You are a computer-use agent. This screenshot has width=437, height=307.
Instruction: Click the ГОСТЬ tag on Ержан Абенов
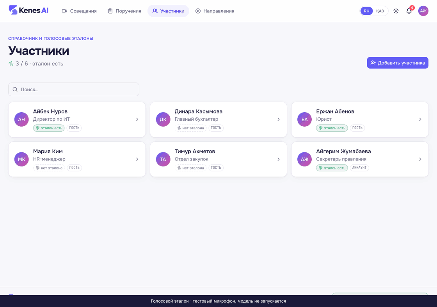click(x=357, y=128)
